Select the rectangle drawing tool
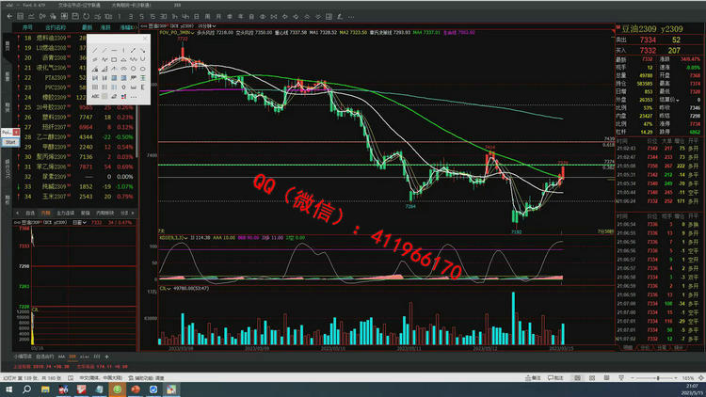 coord(114,59)
